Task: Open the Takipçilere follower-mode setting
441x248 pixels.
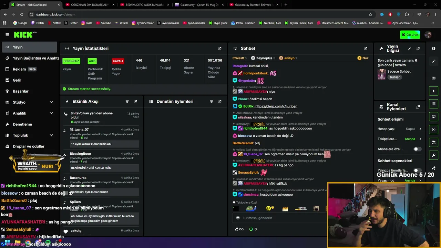Action: coord(399,139)
